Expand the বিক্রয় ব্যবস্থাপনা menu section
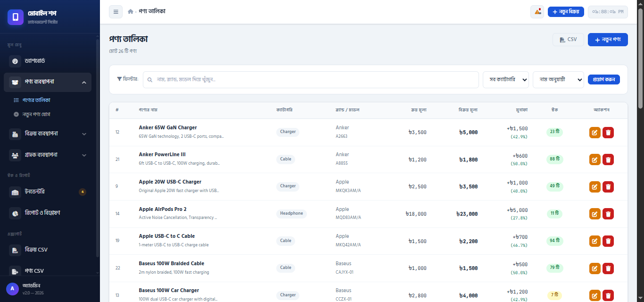 coord(47,134)
